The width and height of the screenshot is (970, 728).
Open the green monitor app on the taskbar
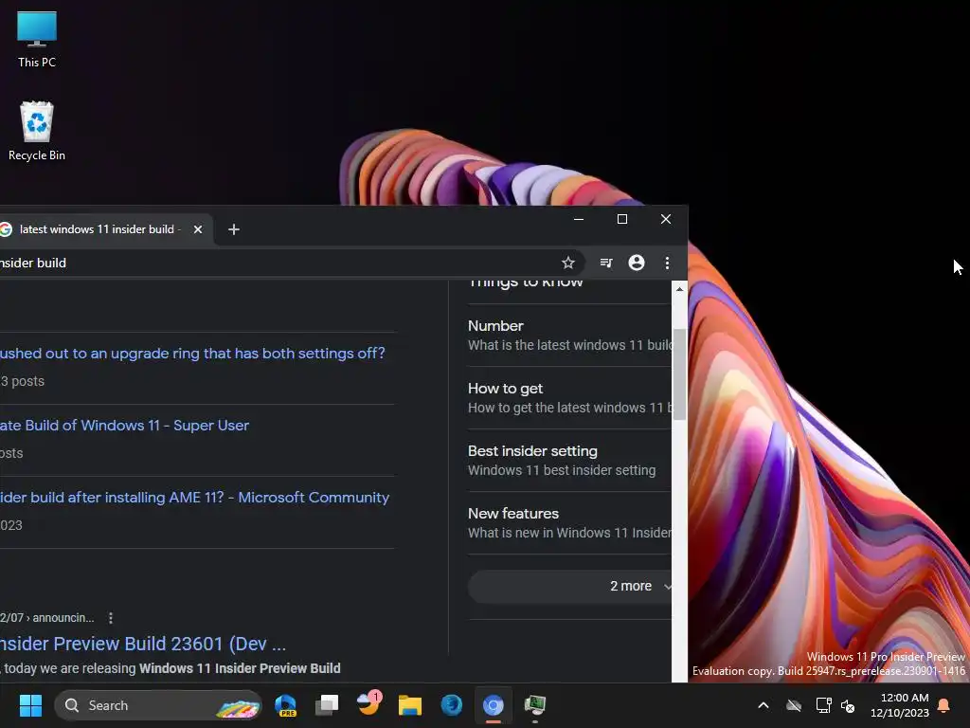pyautogui.click(x=534, y=705)
